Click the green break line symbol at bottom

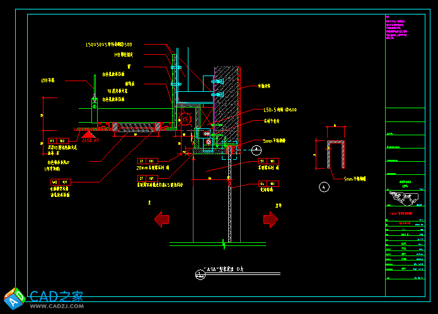(223, 243)
